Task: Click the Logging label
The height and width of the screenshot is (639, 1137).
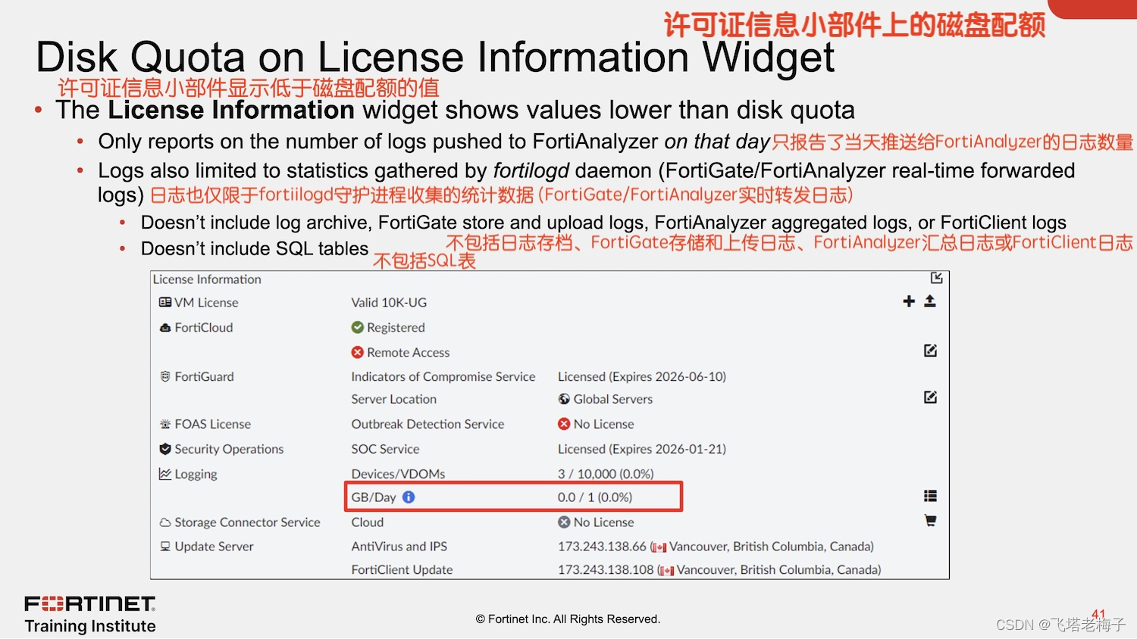Action: [x=196, y=474]
